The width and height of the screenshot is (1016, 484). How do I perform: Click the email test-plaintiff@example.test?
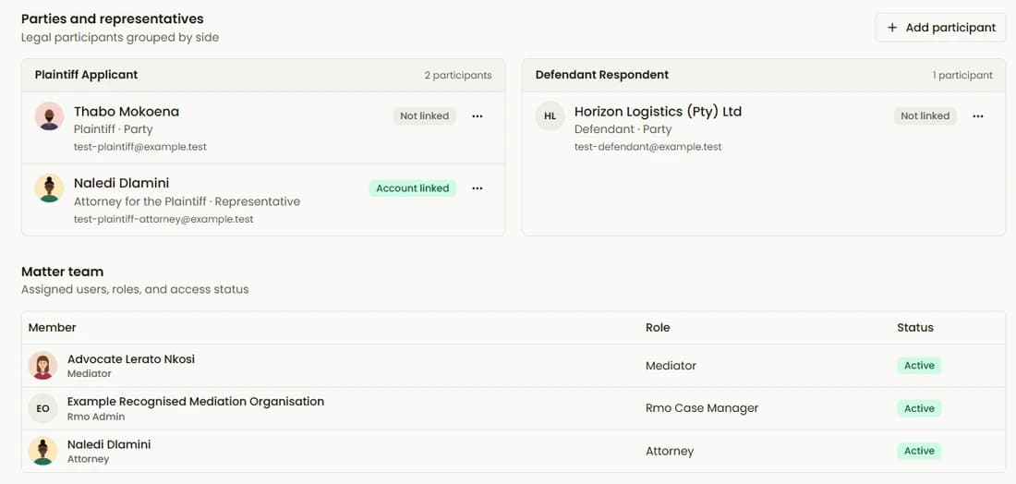[140, 147]
